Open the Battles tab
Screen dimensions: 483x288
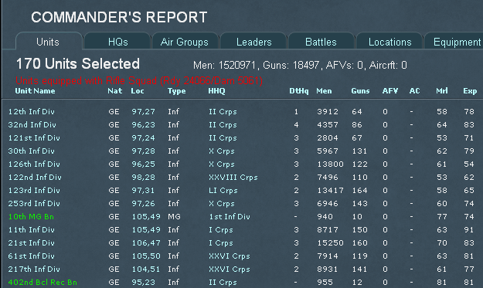pos(321,42)
